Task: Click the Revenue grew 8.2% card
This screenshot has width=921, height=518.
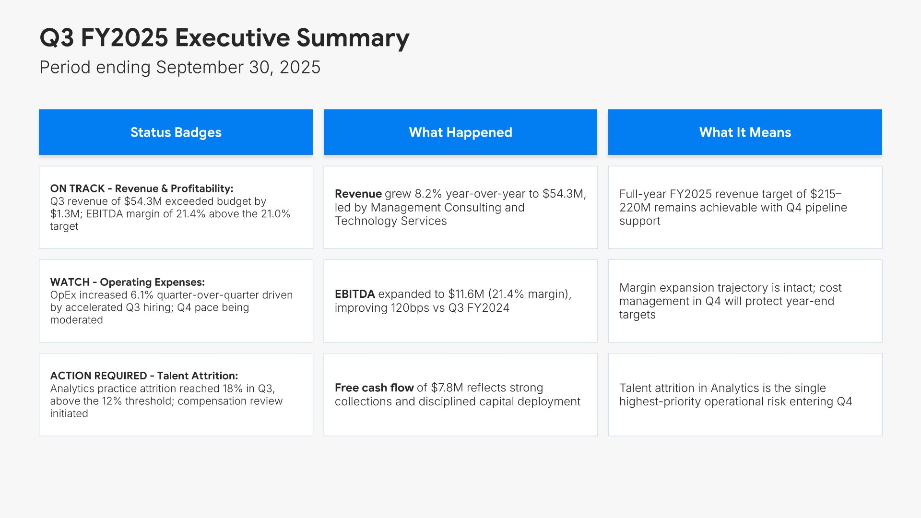Action: pos(460,207)
